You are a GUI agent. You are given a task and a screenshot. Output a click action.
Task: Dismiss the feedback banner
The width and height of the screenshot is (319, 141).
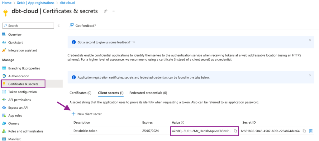(310, 40)
